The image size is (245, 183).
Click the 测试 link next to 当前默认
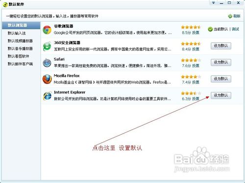click(235, 29)
